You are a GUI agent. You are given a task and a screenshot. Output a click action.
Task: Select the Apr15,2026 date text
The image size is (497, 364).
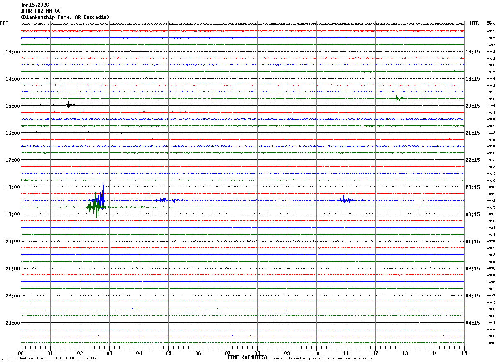coord(35,5)
